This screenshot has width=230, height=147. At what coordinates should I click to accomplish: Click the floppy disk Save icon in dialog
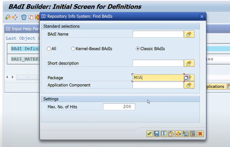click(157, 134)
